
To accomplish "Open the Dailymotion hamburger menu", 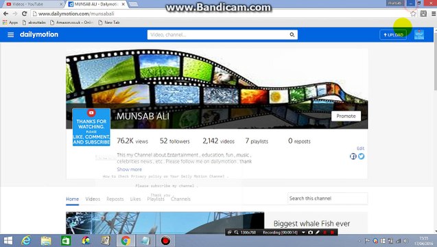I will tap(10, 35).
